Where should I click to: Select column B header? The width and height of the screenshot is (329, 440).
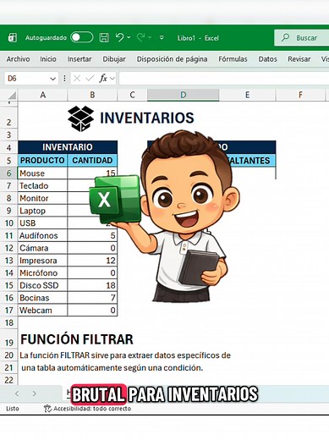point(92,95)
